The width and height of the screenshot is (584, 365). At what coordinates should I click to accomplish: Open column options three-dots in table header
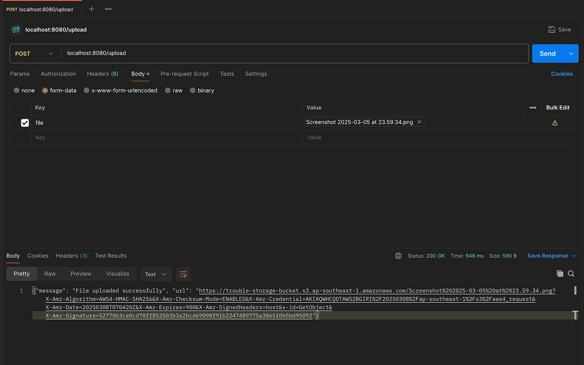point(533,107)
